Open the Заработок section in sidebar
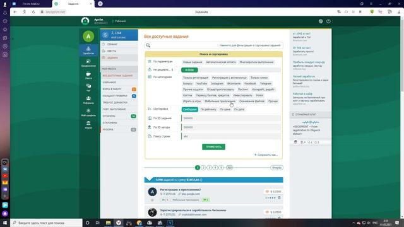 tap(88, 50)
